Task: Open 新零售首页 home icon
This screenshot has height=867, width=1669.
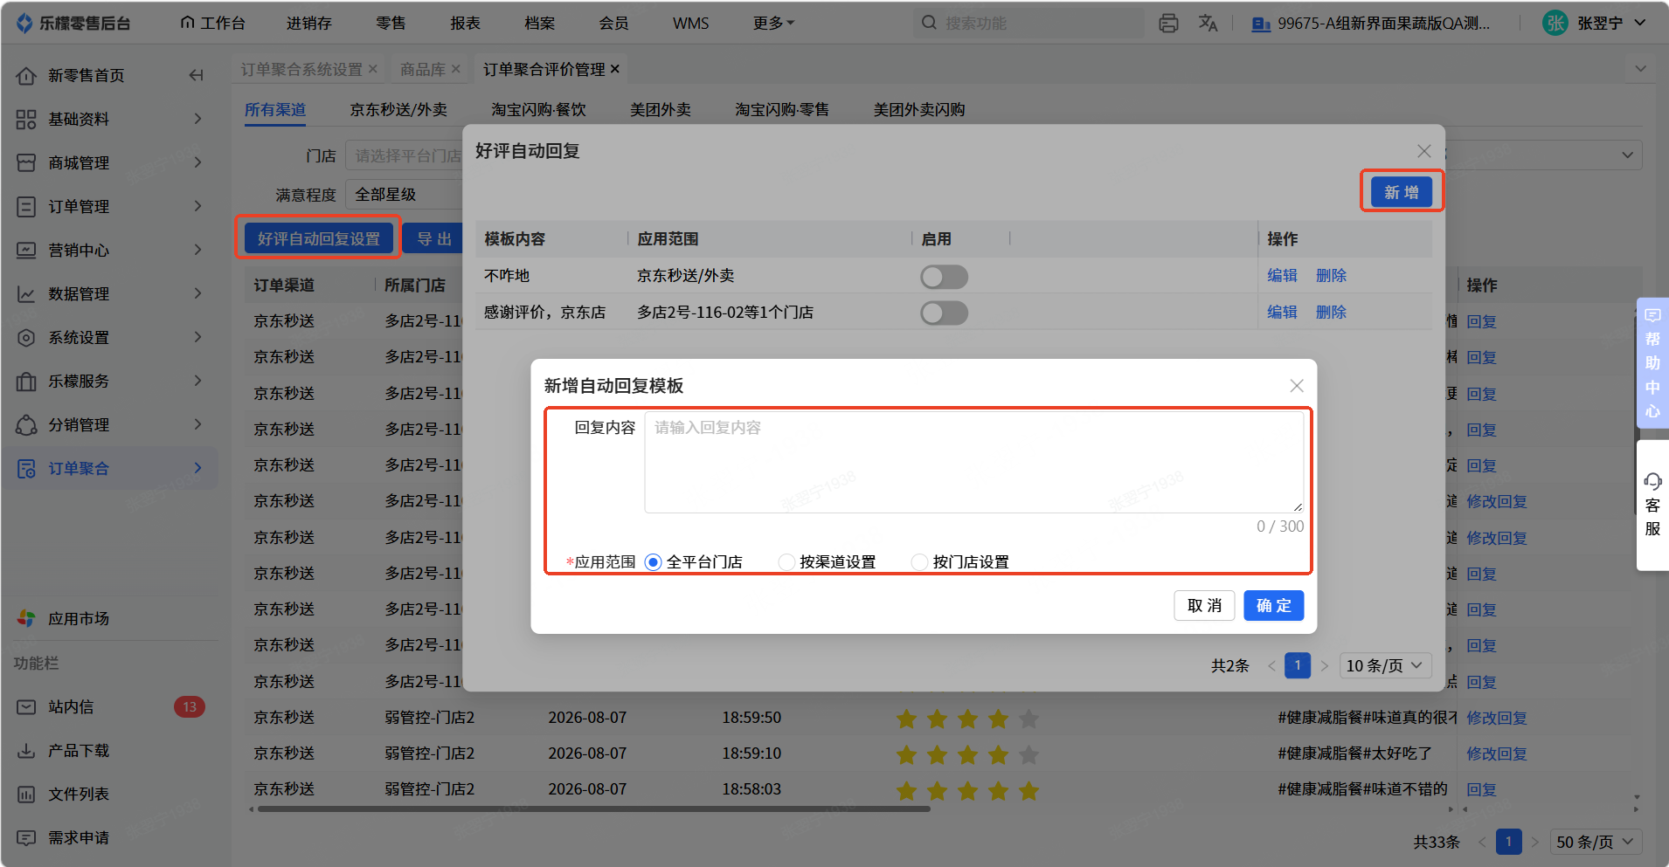Action: (26, 76)
